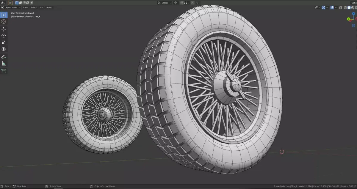Open the View menu

coord(25,7)
